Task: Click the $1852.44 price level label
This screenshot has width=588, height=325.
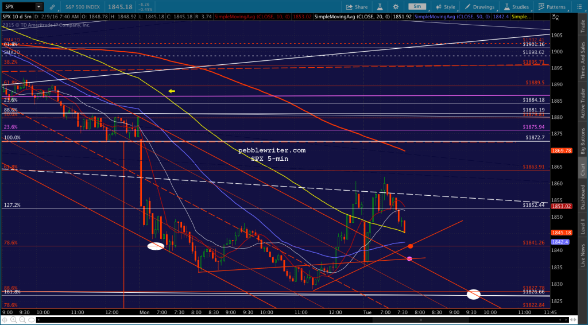Action: click(x=533, y=205)
